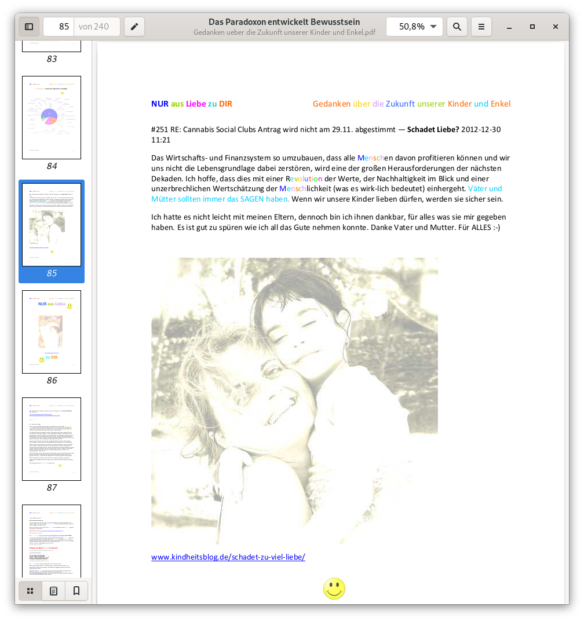584x621 pixels.
Task: Toggle the sidebar panel button
Action: 29,27
